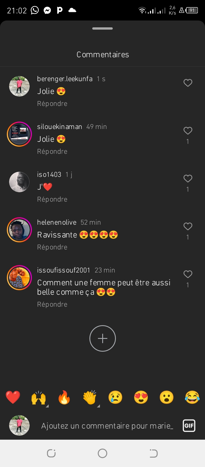
Task: Pick the surprised face emoji
Action: (167, 397)
